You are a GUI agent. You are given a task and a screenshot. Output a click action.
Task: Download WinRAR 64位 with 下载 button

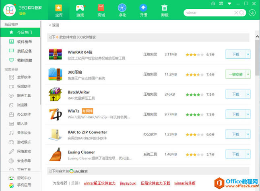(235, 54)
